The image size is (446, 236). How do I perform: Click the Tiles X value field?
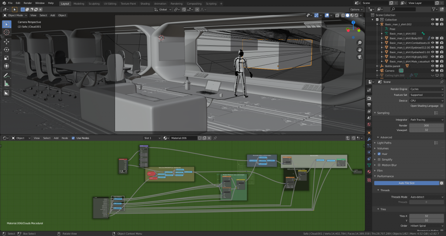point(426,216)
